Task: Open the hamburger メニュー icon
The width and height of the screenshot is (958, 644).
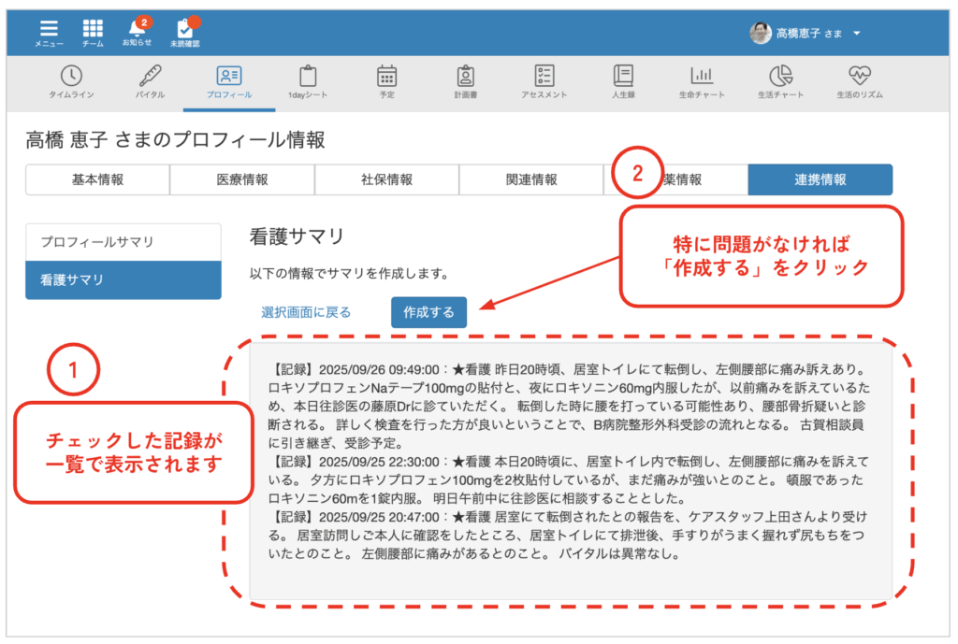Action: click(x=49, y=30)
